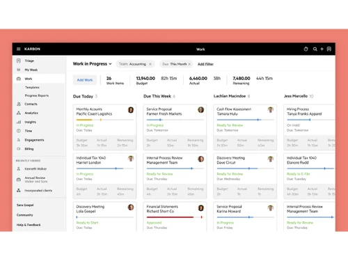Screen dimensions: 348x261
Task: Open Service Proposal Karina Howard card
Action: (x=245, y=216)
